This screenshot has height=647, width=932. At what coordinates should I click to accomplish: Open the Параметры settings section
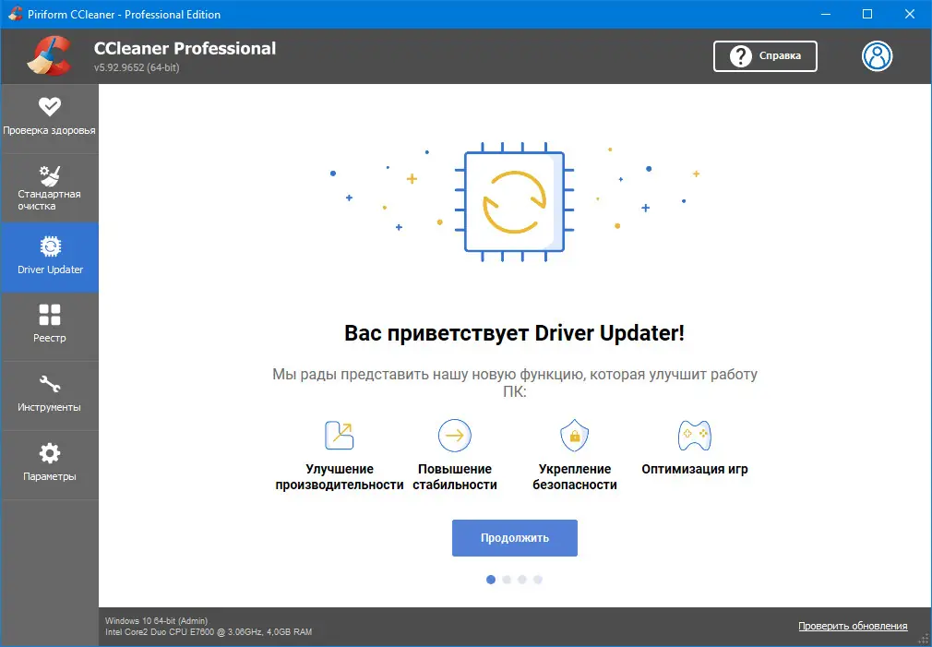tap(49, 465)
